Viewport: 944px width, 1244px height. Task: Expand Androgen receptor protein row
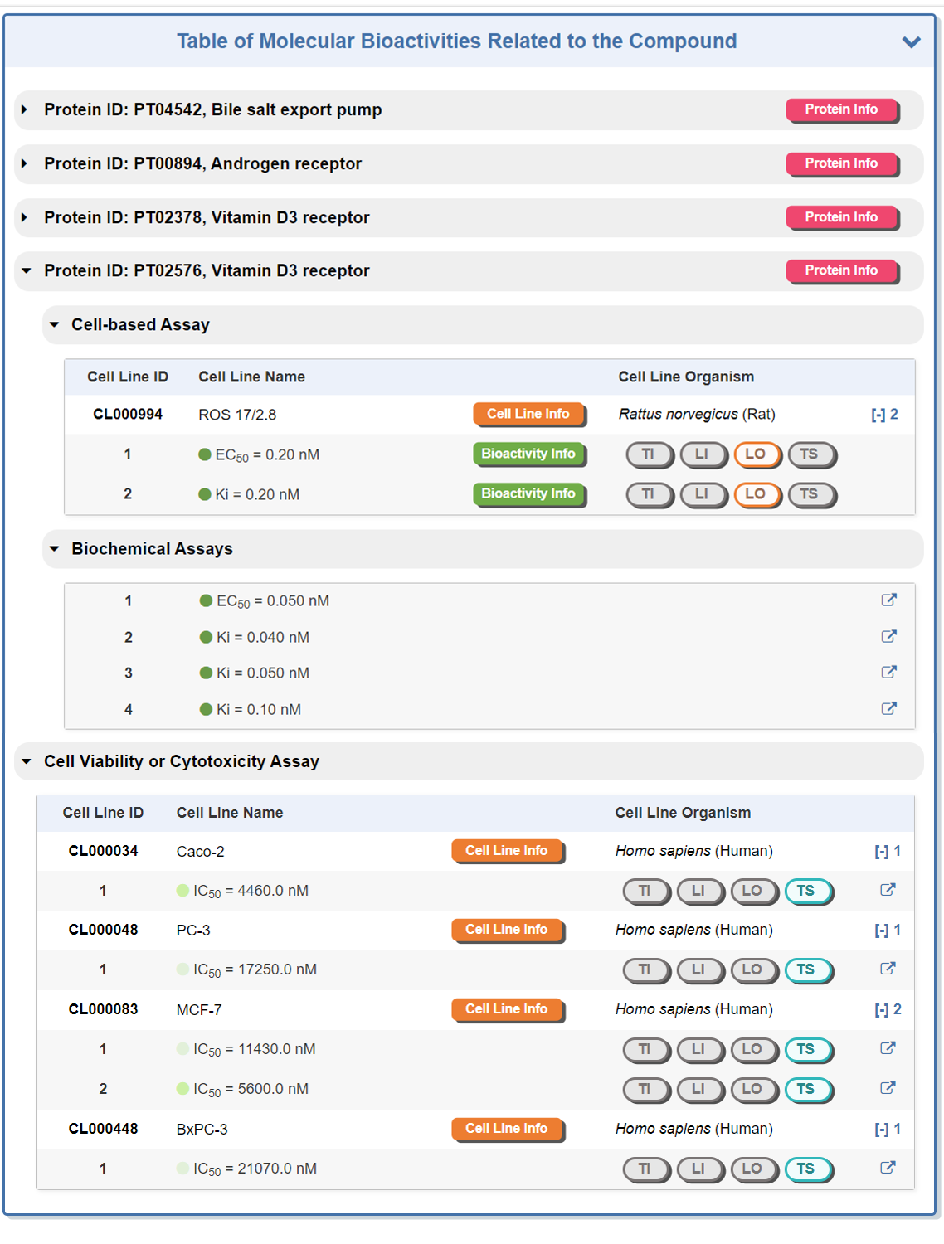(x=25, y=163)
